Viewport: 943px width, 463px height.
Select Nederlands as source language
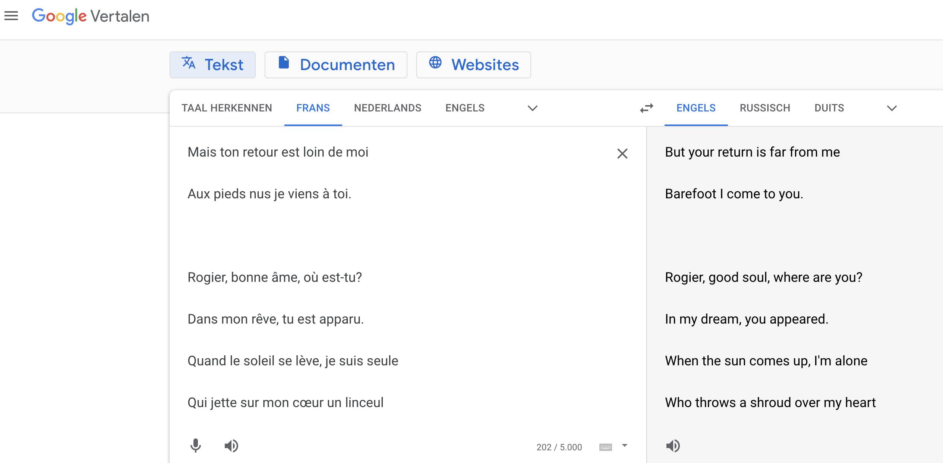click(387, 108)
